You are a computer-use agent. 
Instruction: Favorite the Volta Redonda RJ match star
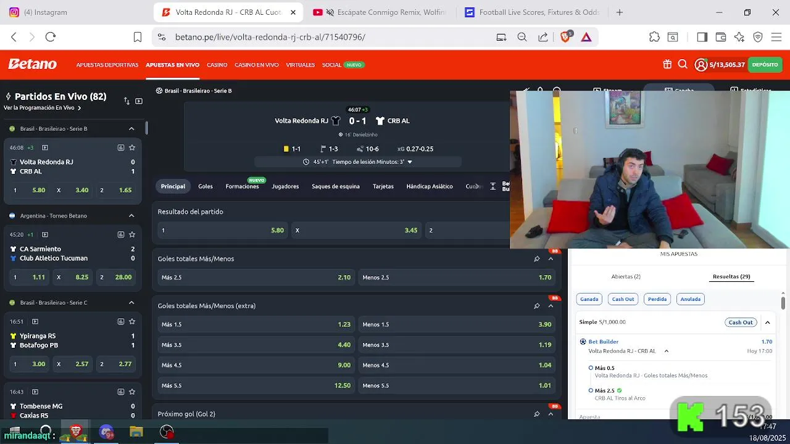click(x=132, y=147)
